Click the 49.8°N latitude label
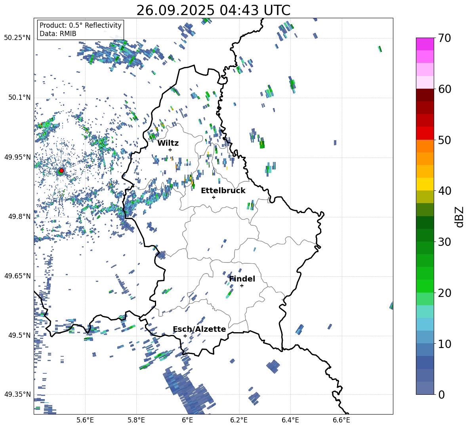Viewport: 469px width, 428px height. click(19, 217)
